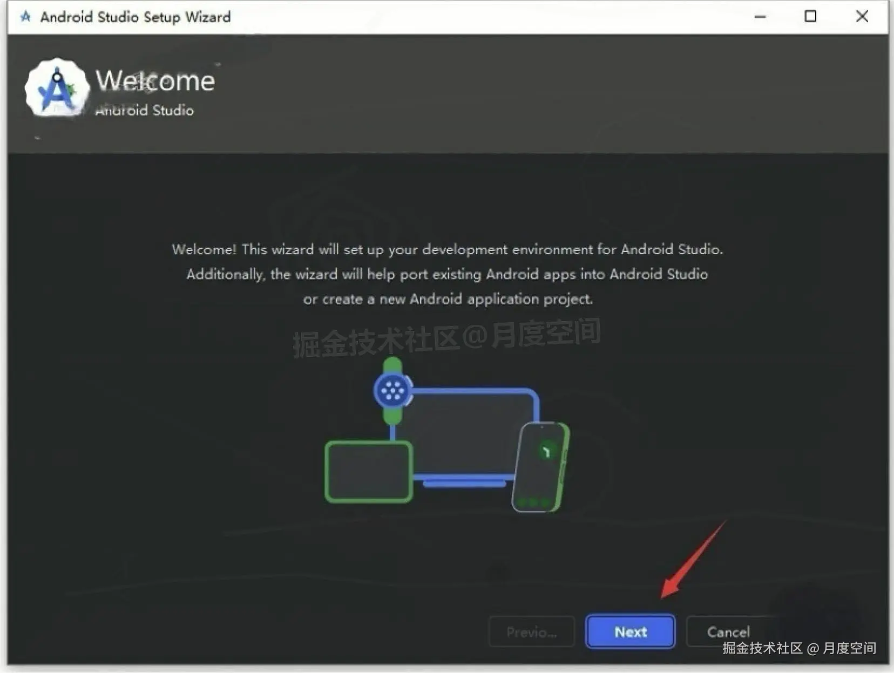
Task: Click the Android Studio subtitle under Welcome
Action: pyautogui.click(x=145, y=110)
